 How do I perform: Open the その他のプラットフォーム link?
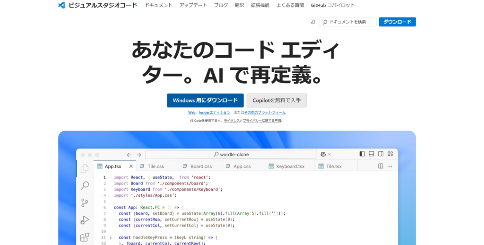[x=265, y=112]
